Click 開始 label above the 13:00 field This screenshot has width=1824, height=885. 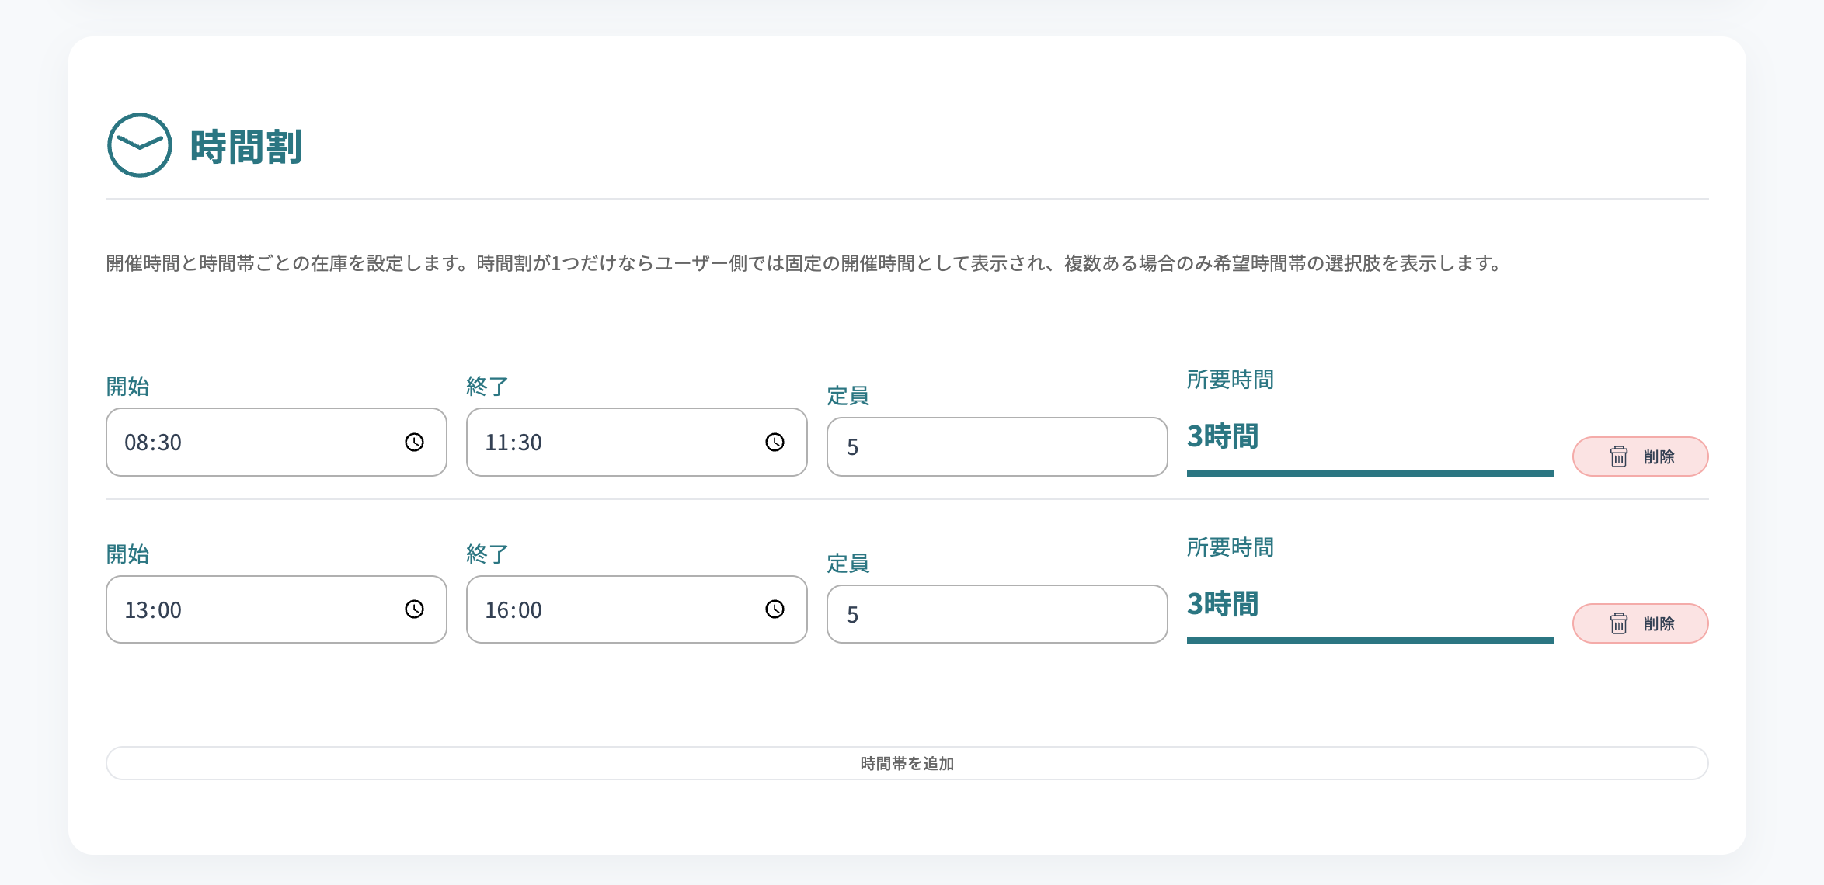pyautogui.click(x=127, y=554)
